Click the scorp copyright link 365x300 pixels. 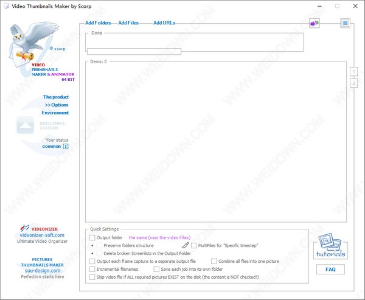click(58, 49)
